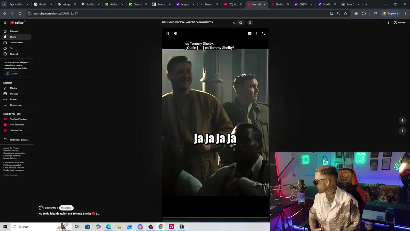
Task: Click Acceder button in top right header
Action: tap(400, 23)
